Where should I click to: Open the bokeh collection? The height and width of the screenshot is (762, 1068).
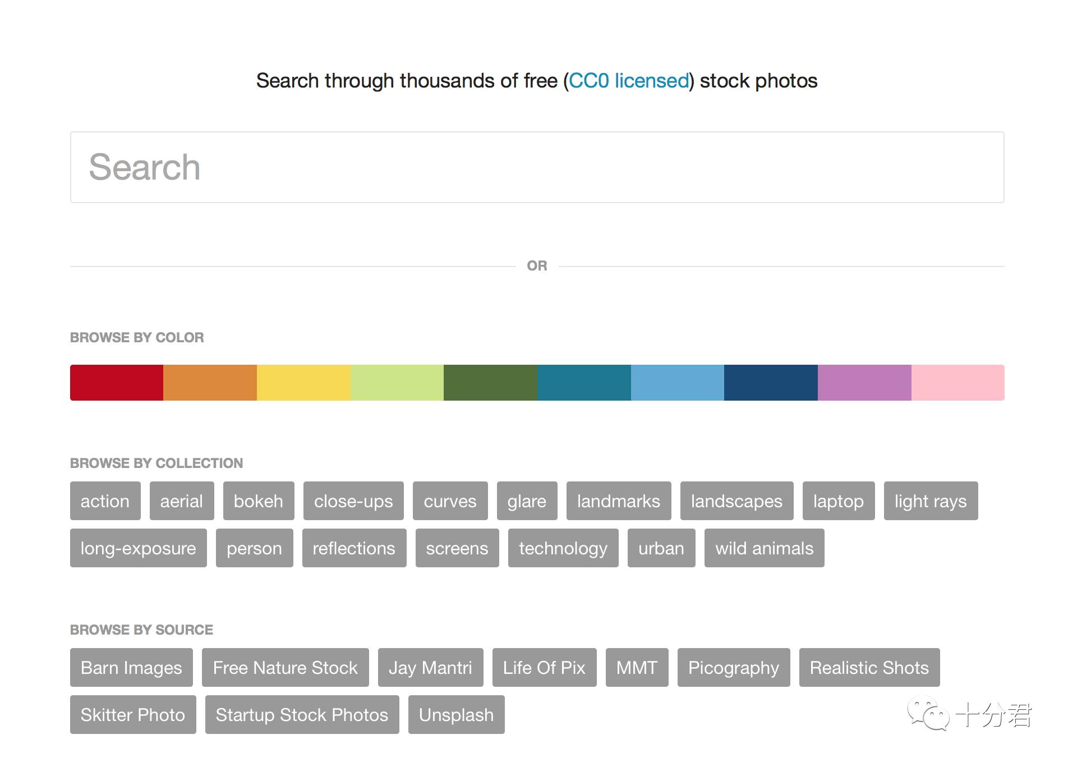point(259,501)
